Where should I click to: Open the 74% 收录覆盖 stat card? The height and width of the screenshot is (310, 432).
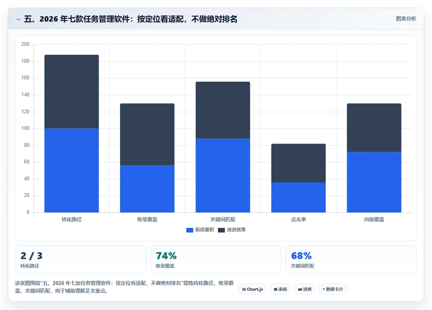[x=216, y=259]
